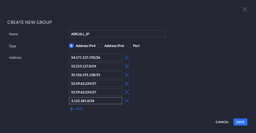Click the plus icon to add address
256x133 pixels.
coord(72,109)
